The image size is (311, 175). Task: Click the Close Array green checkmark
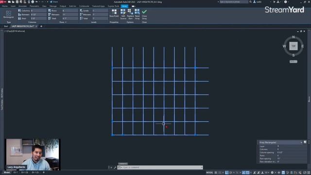point(144,12)
